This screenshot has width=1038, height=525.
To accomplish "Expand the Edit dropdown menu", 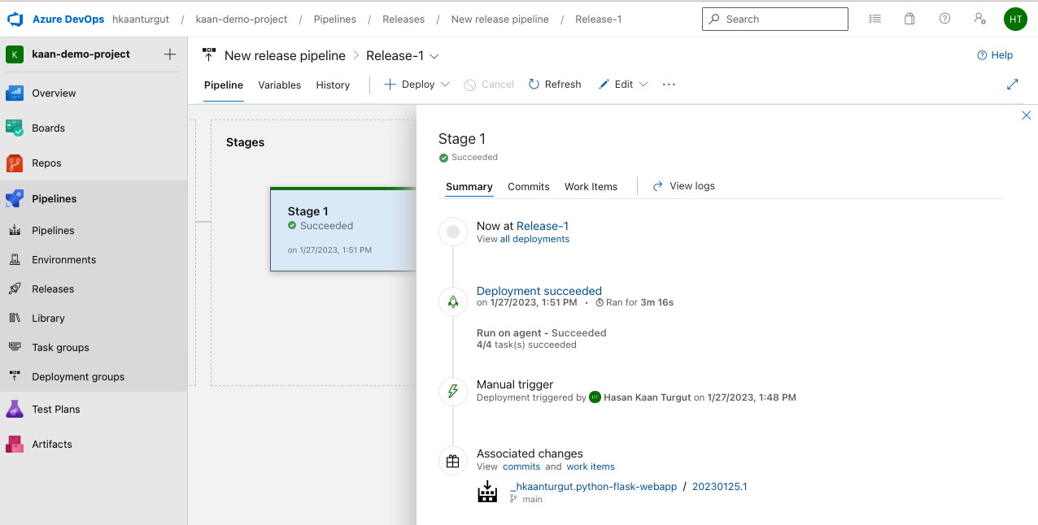I will click(643, 85).
